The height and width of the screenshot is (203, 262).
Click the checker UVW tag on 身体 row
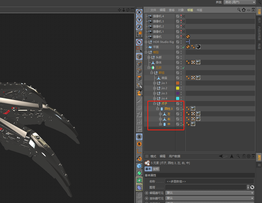[x=193, y=62]
